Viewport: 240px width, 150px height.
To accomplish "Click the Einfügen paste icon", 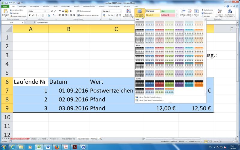I will 5,11.
